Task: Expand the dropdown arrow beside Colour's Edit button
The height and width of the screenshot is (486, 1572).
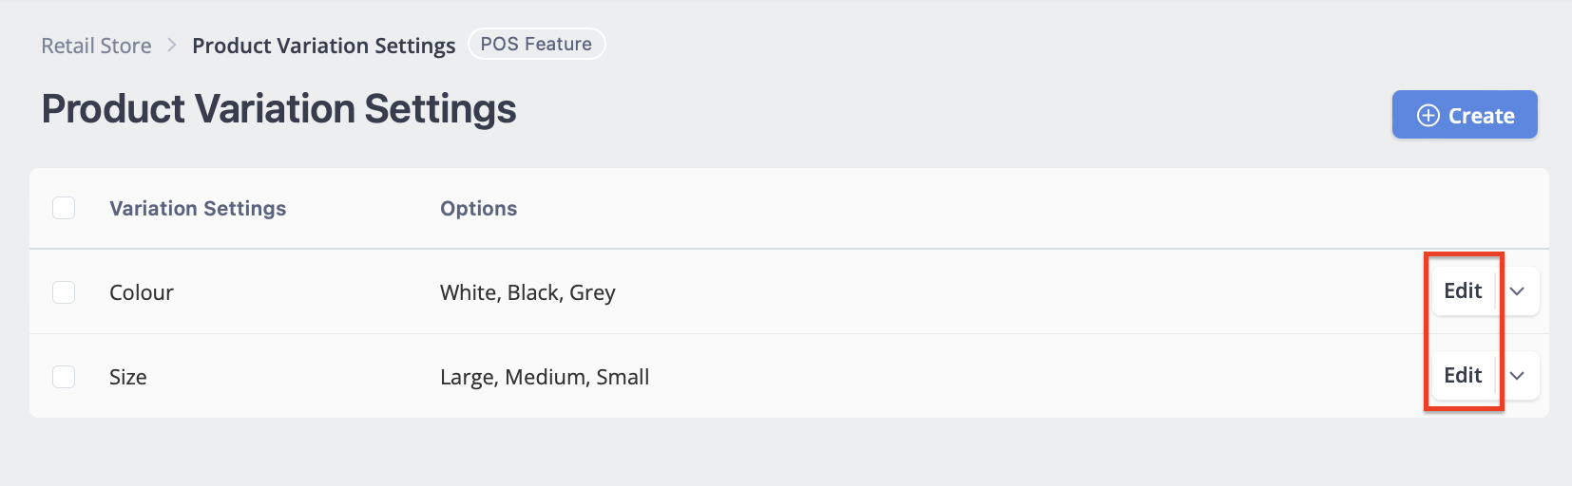Action: [1518, 291]
